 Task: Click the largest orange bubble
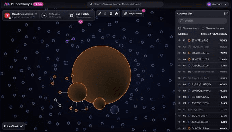click(x=101, y=75)
